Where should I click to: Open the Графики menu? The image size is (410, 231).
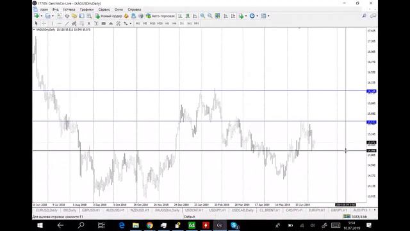tap(87, 10)
